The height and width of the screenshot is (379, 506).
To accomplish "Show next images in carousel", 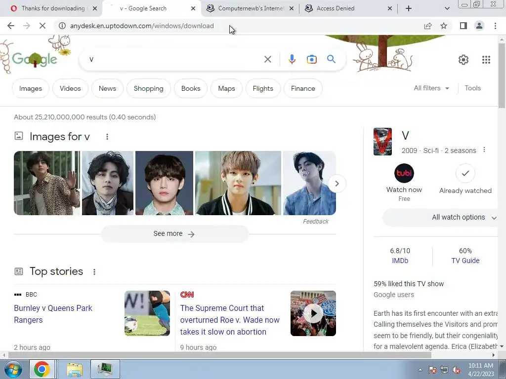I will [x=337, y=184].
